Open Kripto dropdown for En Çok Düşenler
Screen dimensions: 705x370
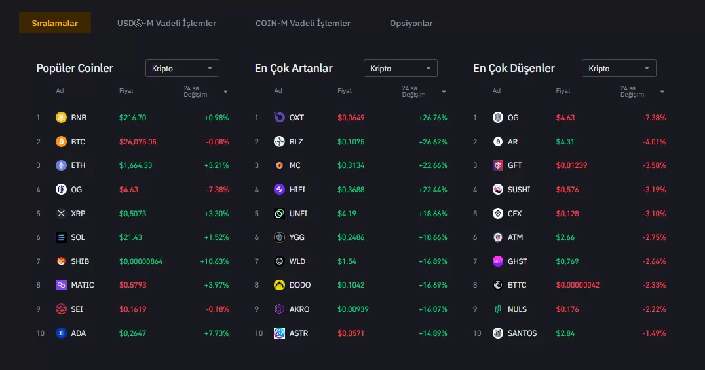(x=619, y=69)
